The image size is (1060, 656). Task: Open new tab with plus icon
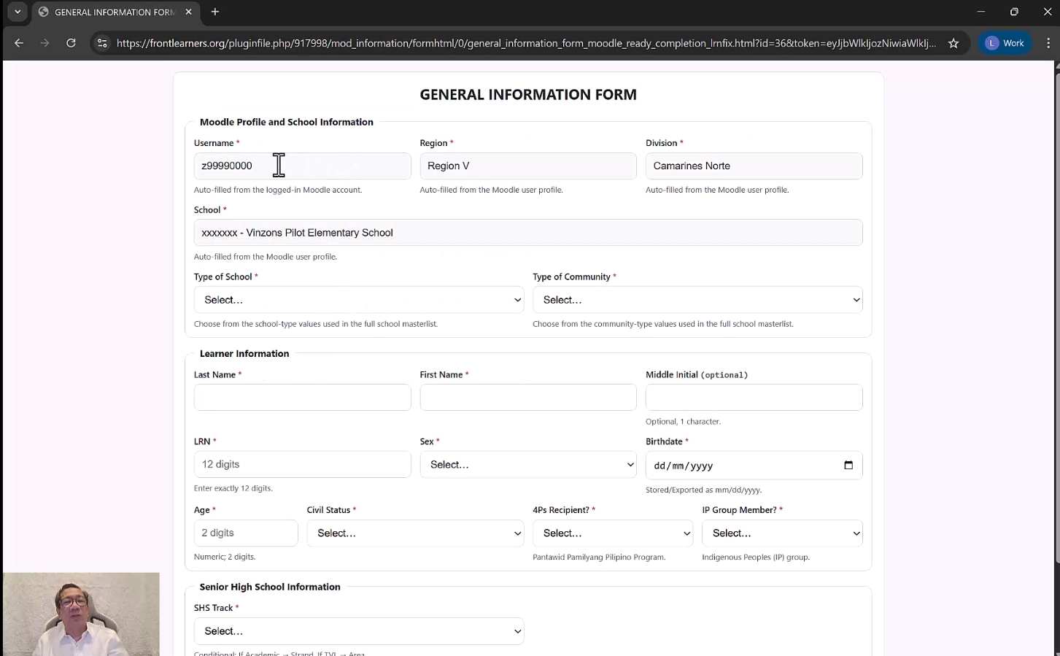tap(215, 12)
